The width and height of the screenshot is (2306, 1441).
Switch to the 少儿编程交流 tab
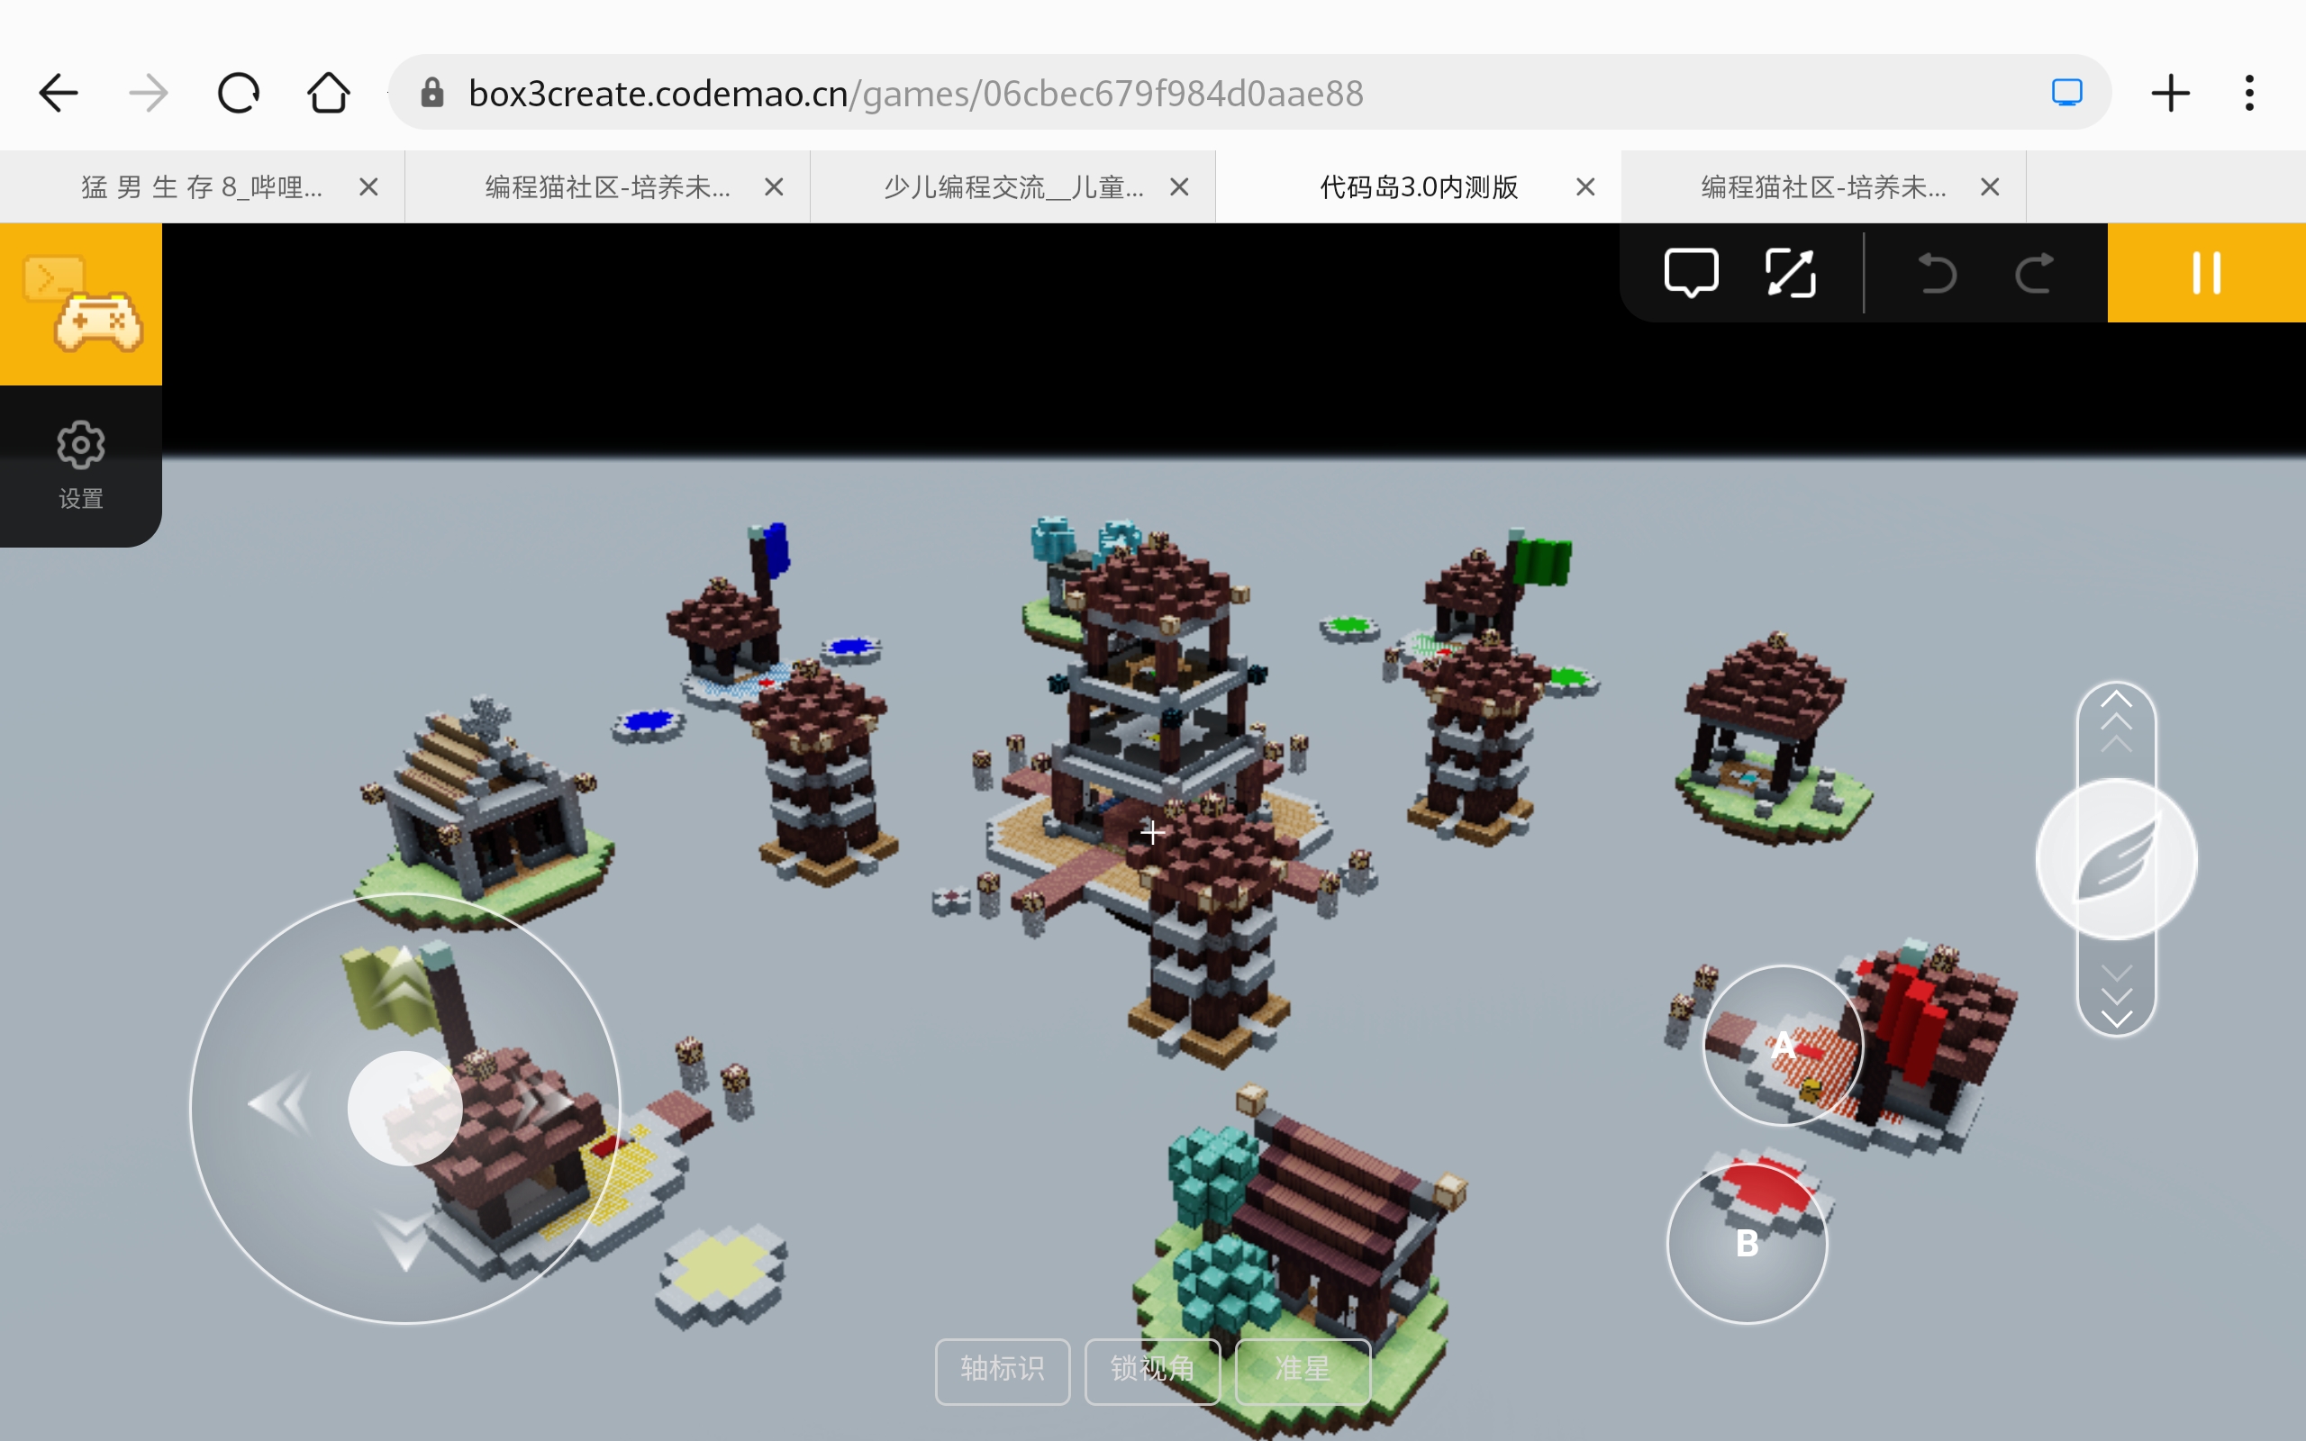pos(1012,186)
